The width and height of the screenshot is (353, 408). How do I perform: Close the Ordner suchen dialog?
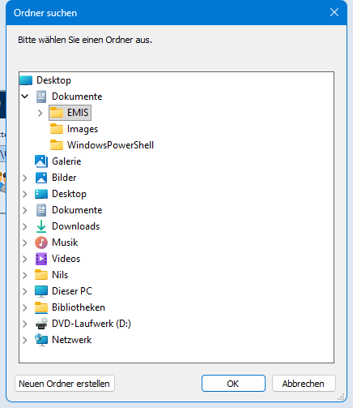[334, 12]
